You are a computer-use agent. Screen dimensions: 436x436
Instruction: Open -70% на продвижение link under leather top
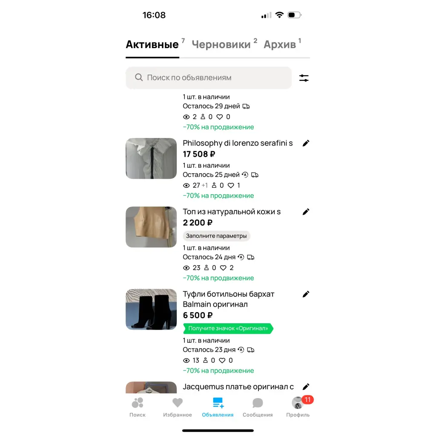tap(218, 278)
